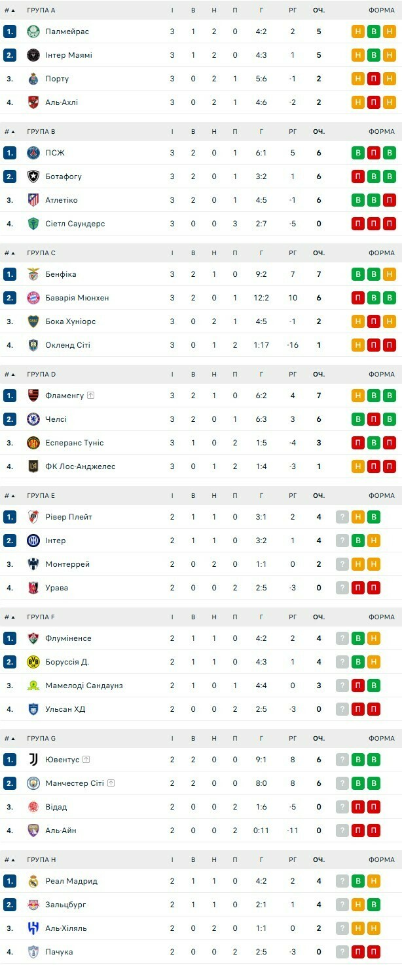Click the Inter Miami club logo
Screen dimensions: 402x965
click(33, 55)
